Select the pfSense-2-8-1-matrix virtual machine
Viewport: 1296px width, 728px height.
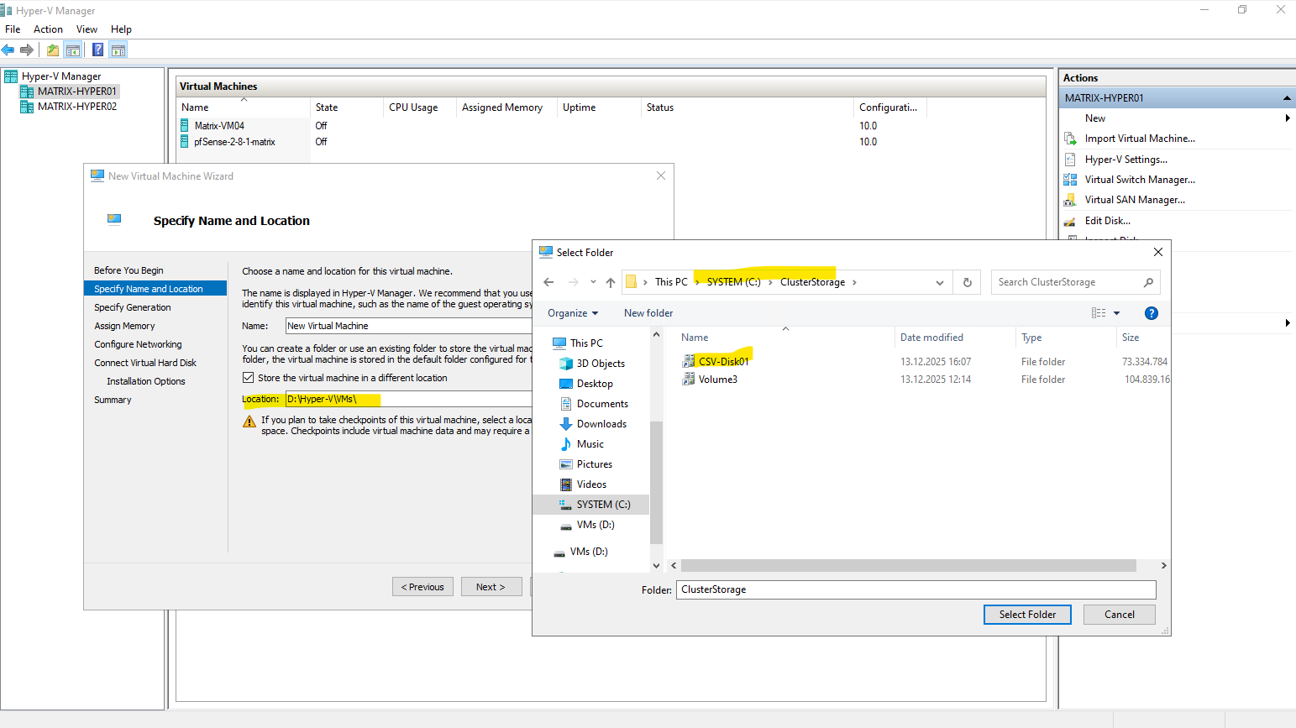[234, 142]
